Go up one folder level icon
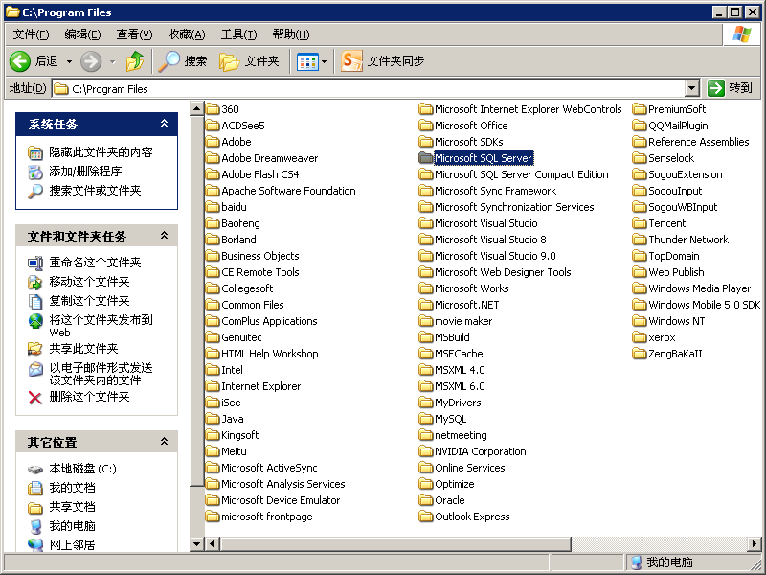 (x=135, y=61)
